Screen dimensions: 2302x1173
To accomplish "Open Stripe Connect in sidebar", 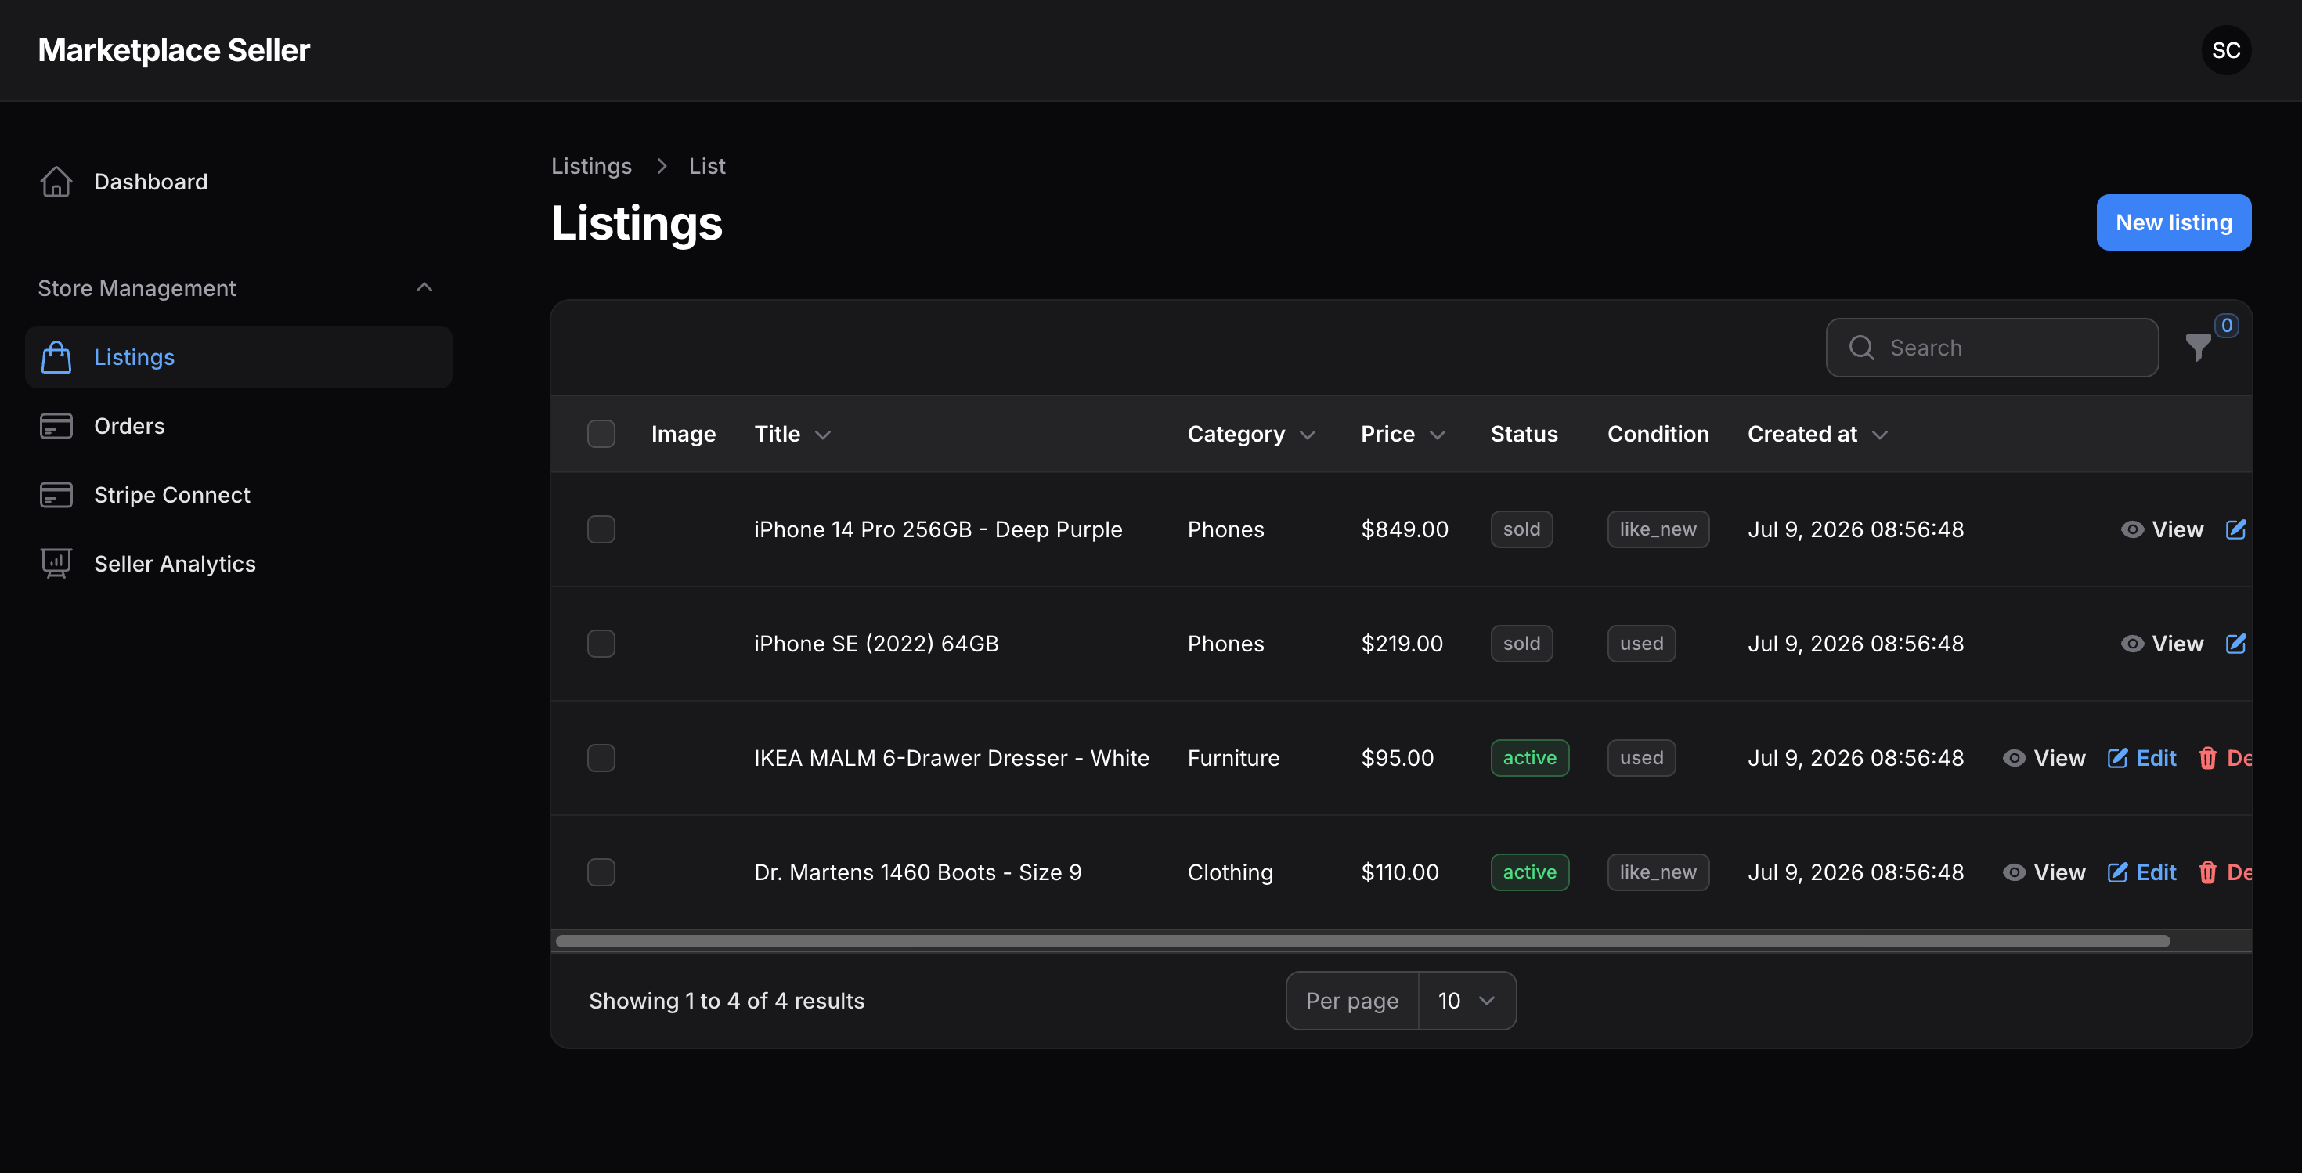I will point(238,494).
